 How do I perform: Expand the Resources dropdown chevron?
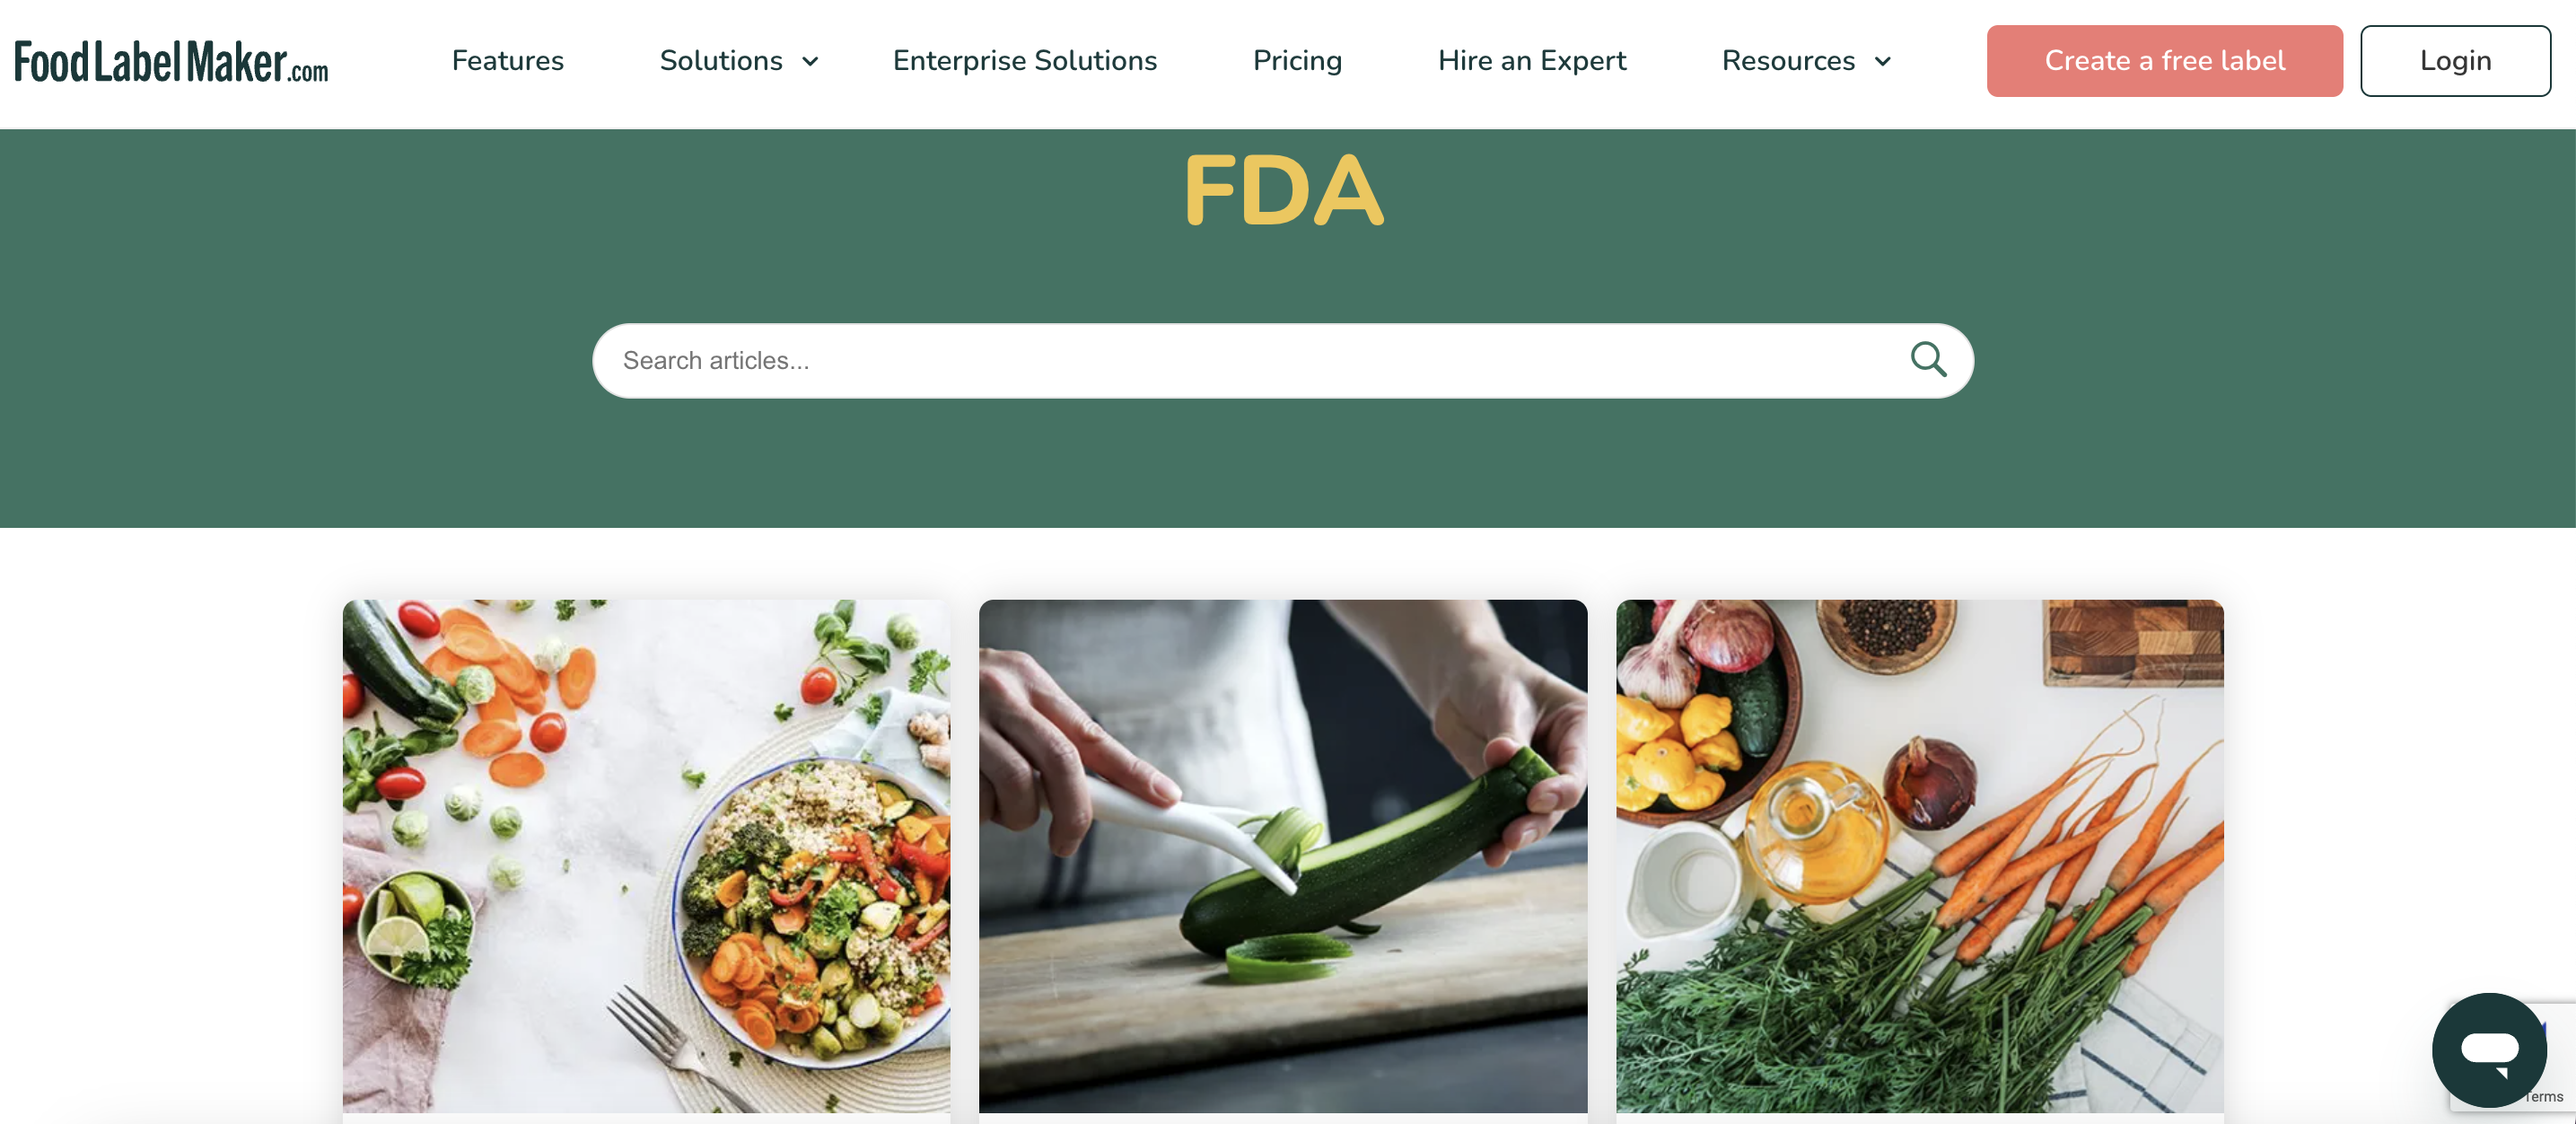tap(1882, 62)
